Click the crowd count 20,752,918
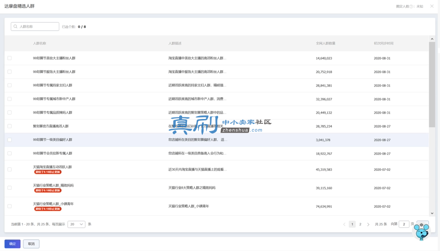 tap(324, 72)
